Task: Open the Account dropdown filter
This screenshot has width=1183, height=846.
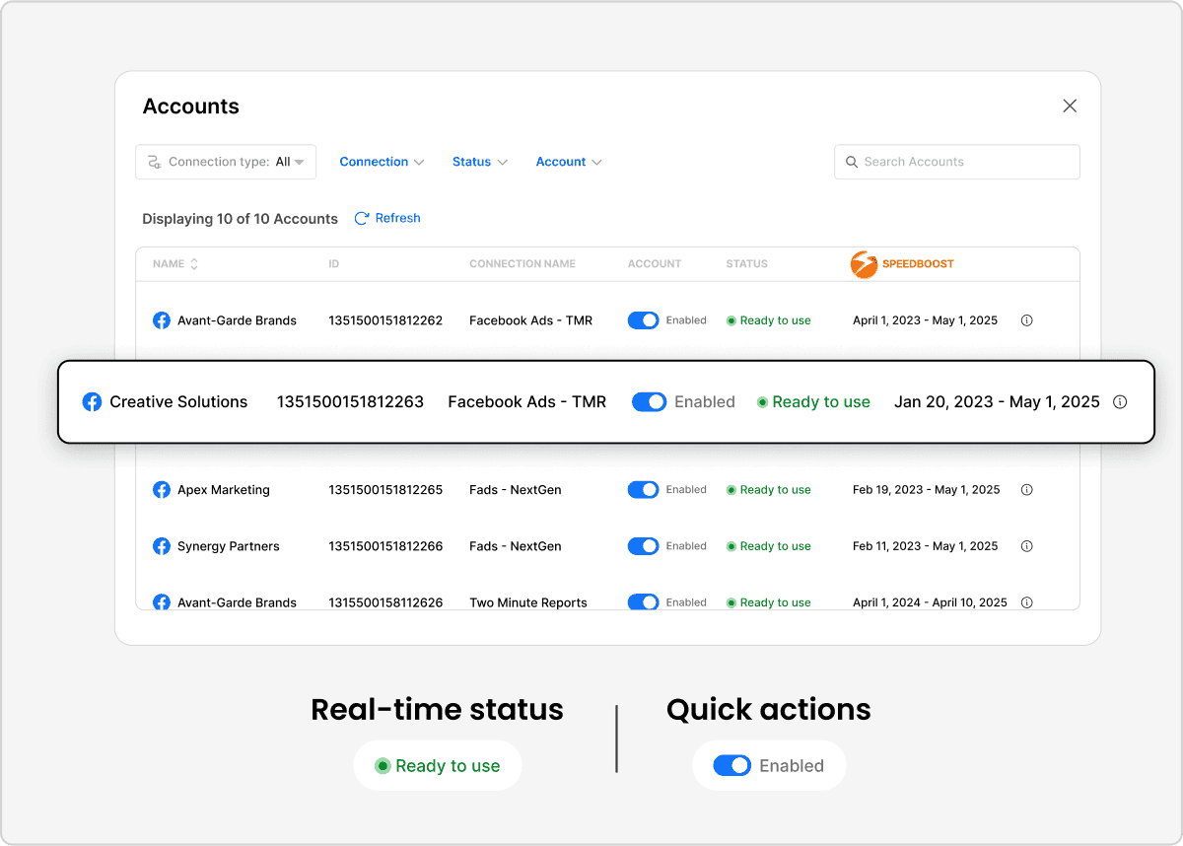Action: coord(567,161)
